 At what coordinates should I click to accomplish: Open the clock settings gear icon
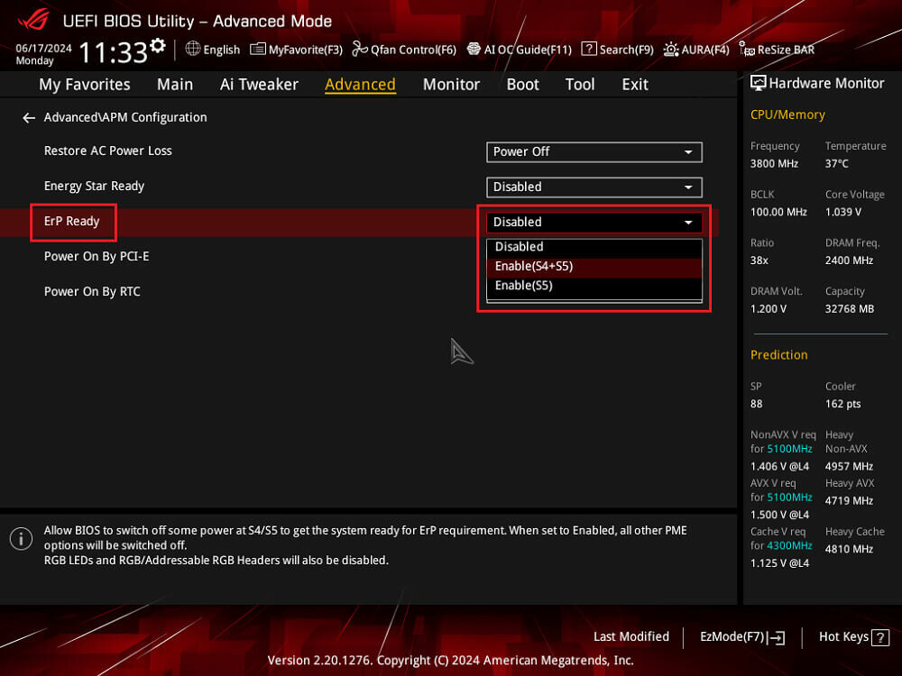[158, 45]
